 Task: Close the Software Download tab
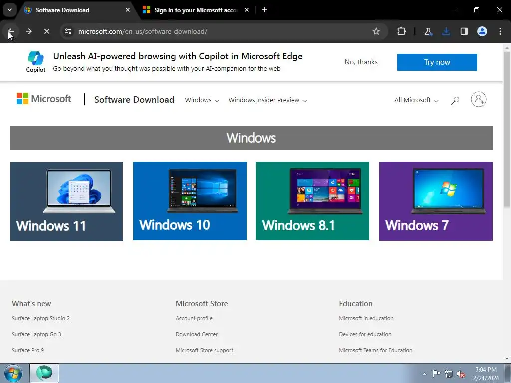(128, 10)
